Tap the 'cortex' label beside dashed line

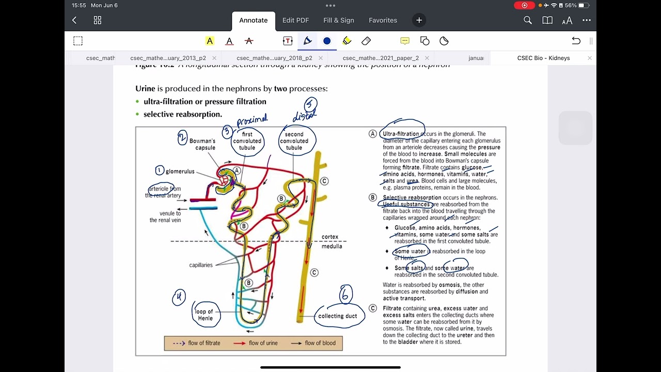(330, 237)
